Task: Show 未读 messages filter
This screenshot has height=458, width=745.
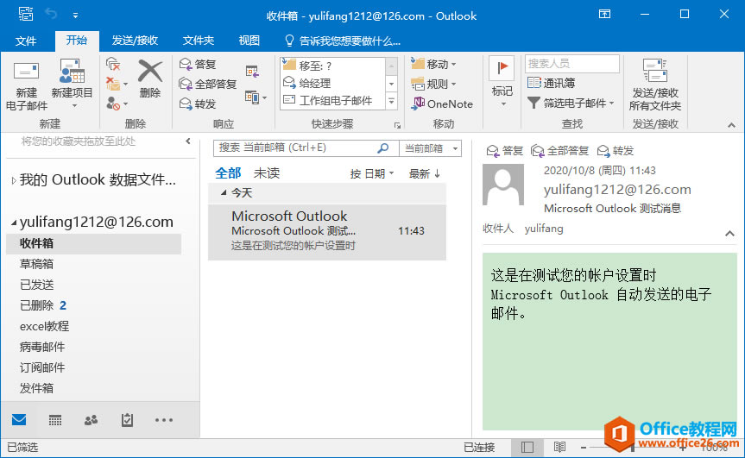Action: 267,173
